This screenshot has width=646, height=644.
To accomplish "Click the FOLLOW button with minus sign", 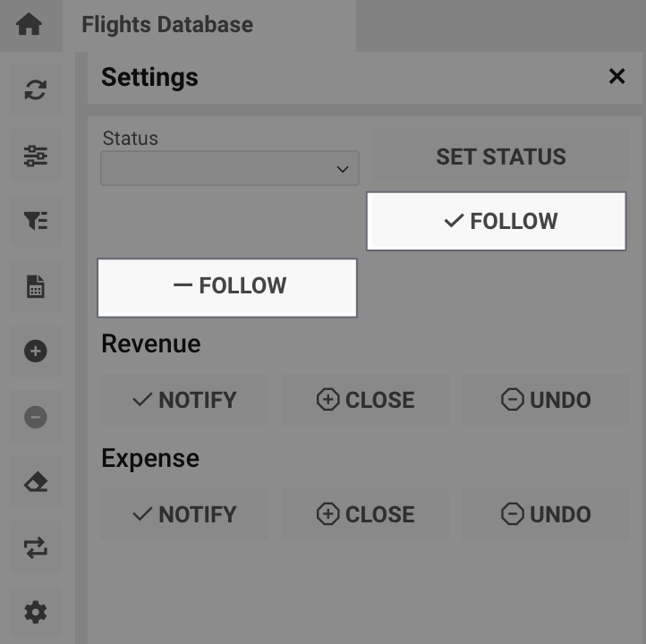I will [227, 287].
